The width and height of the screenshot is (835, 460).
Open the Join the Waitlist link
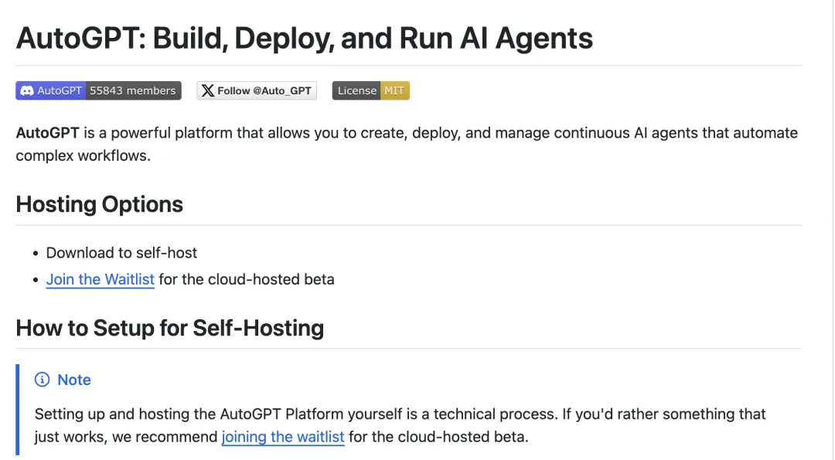click(100, 279)
